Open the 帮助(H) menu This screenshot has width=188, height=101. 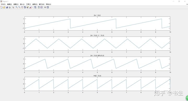[x=49, y=4]
